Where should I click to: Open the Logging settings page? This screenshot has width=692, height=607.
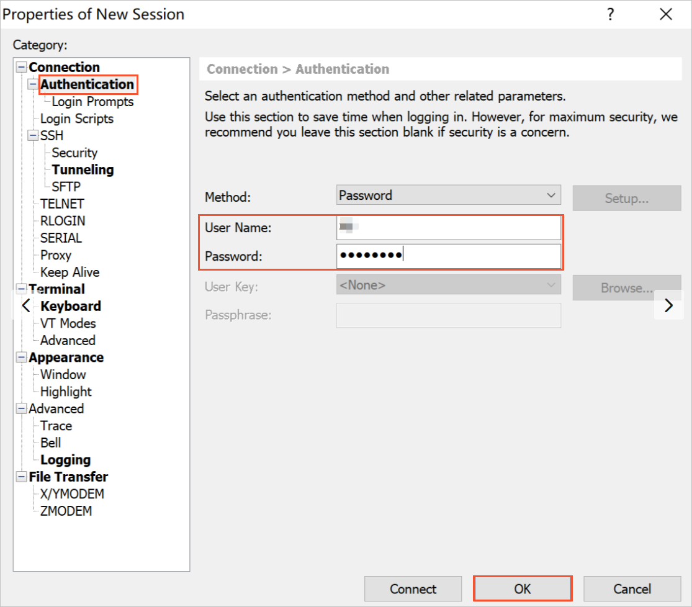pos(65,460)
